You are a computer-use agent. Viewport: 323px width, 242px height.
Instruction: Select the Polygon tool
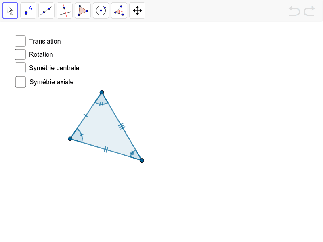pyautogui.click(x=83, y=10)
